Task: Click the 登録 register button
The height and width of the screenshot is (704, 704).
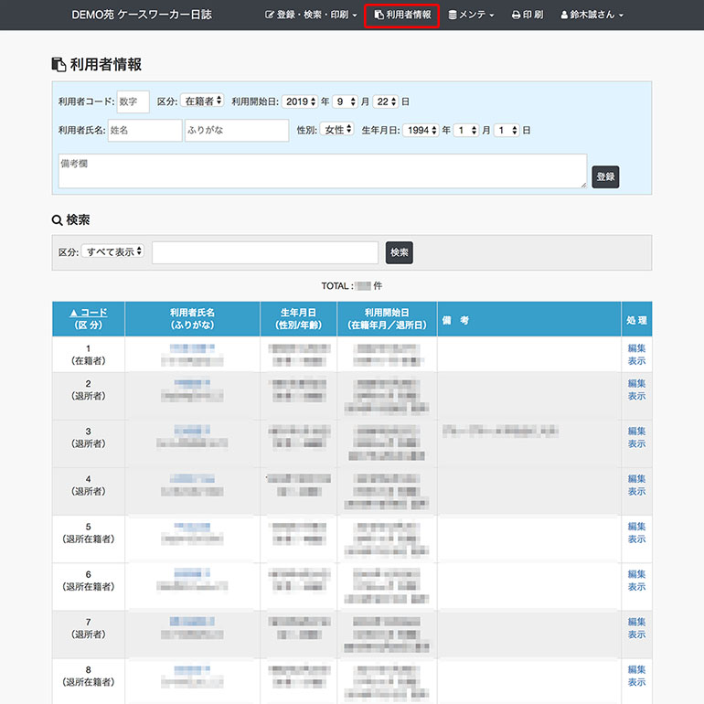Action: tap(605, 176)
